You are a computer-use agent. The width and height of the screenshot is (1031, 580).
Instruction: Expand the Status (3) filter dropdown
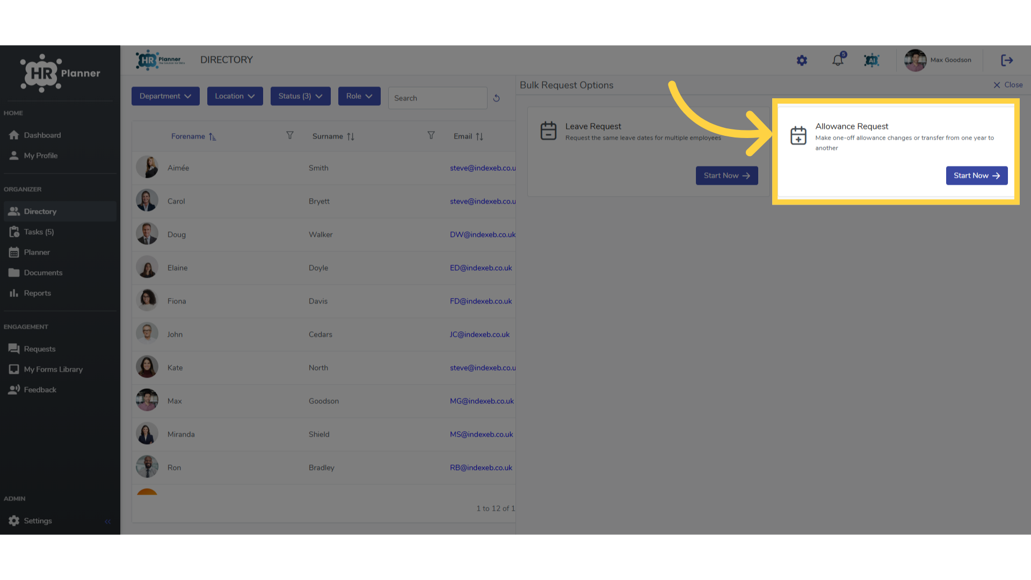(300, 96)
